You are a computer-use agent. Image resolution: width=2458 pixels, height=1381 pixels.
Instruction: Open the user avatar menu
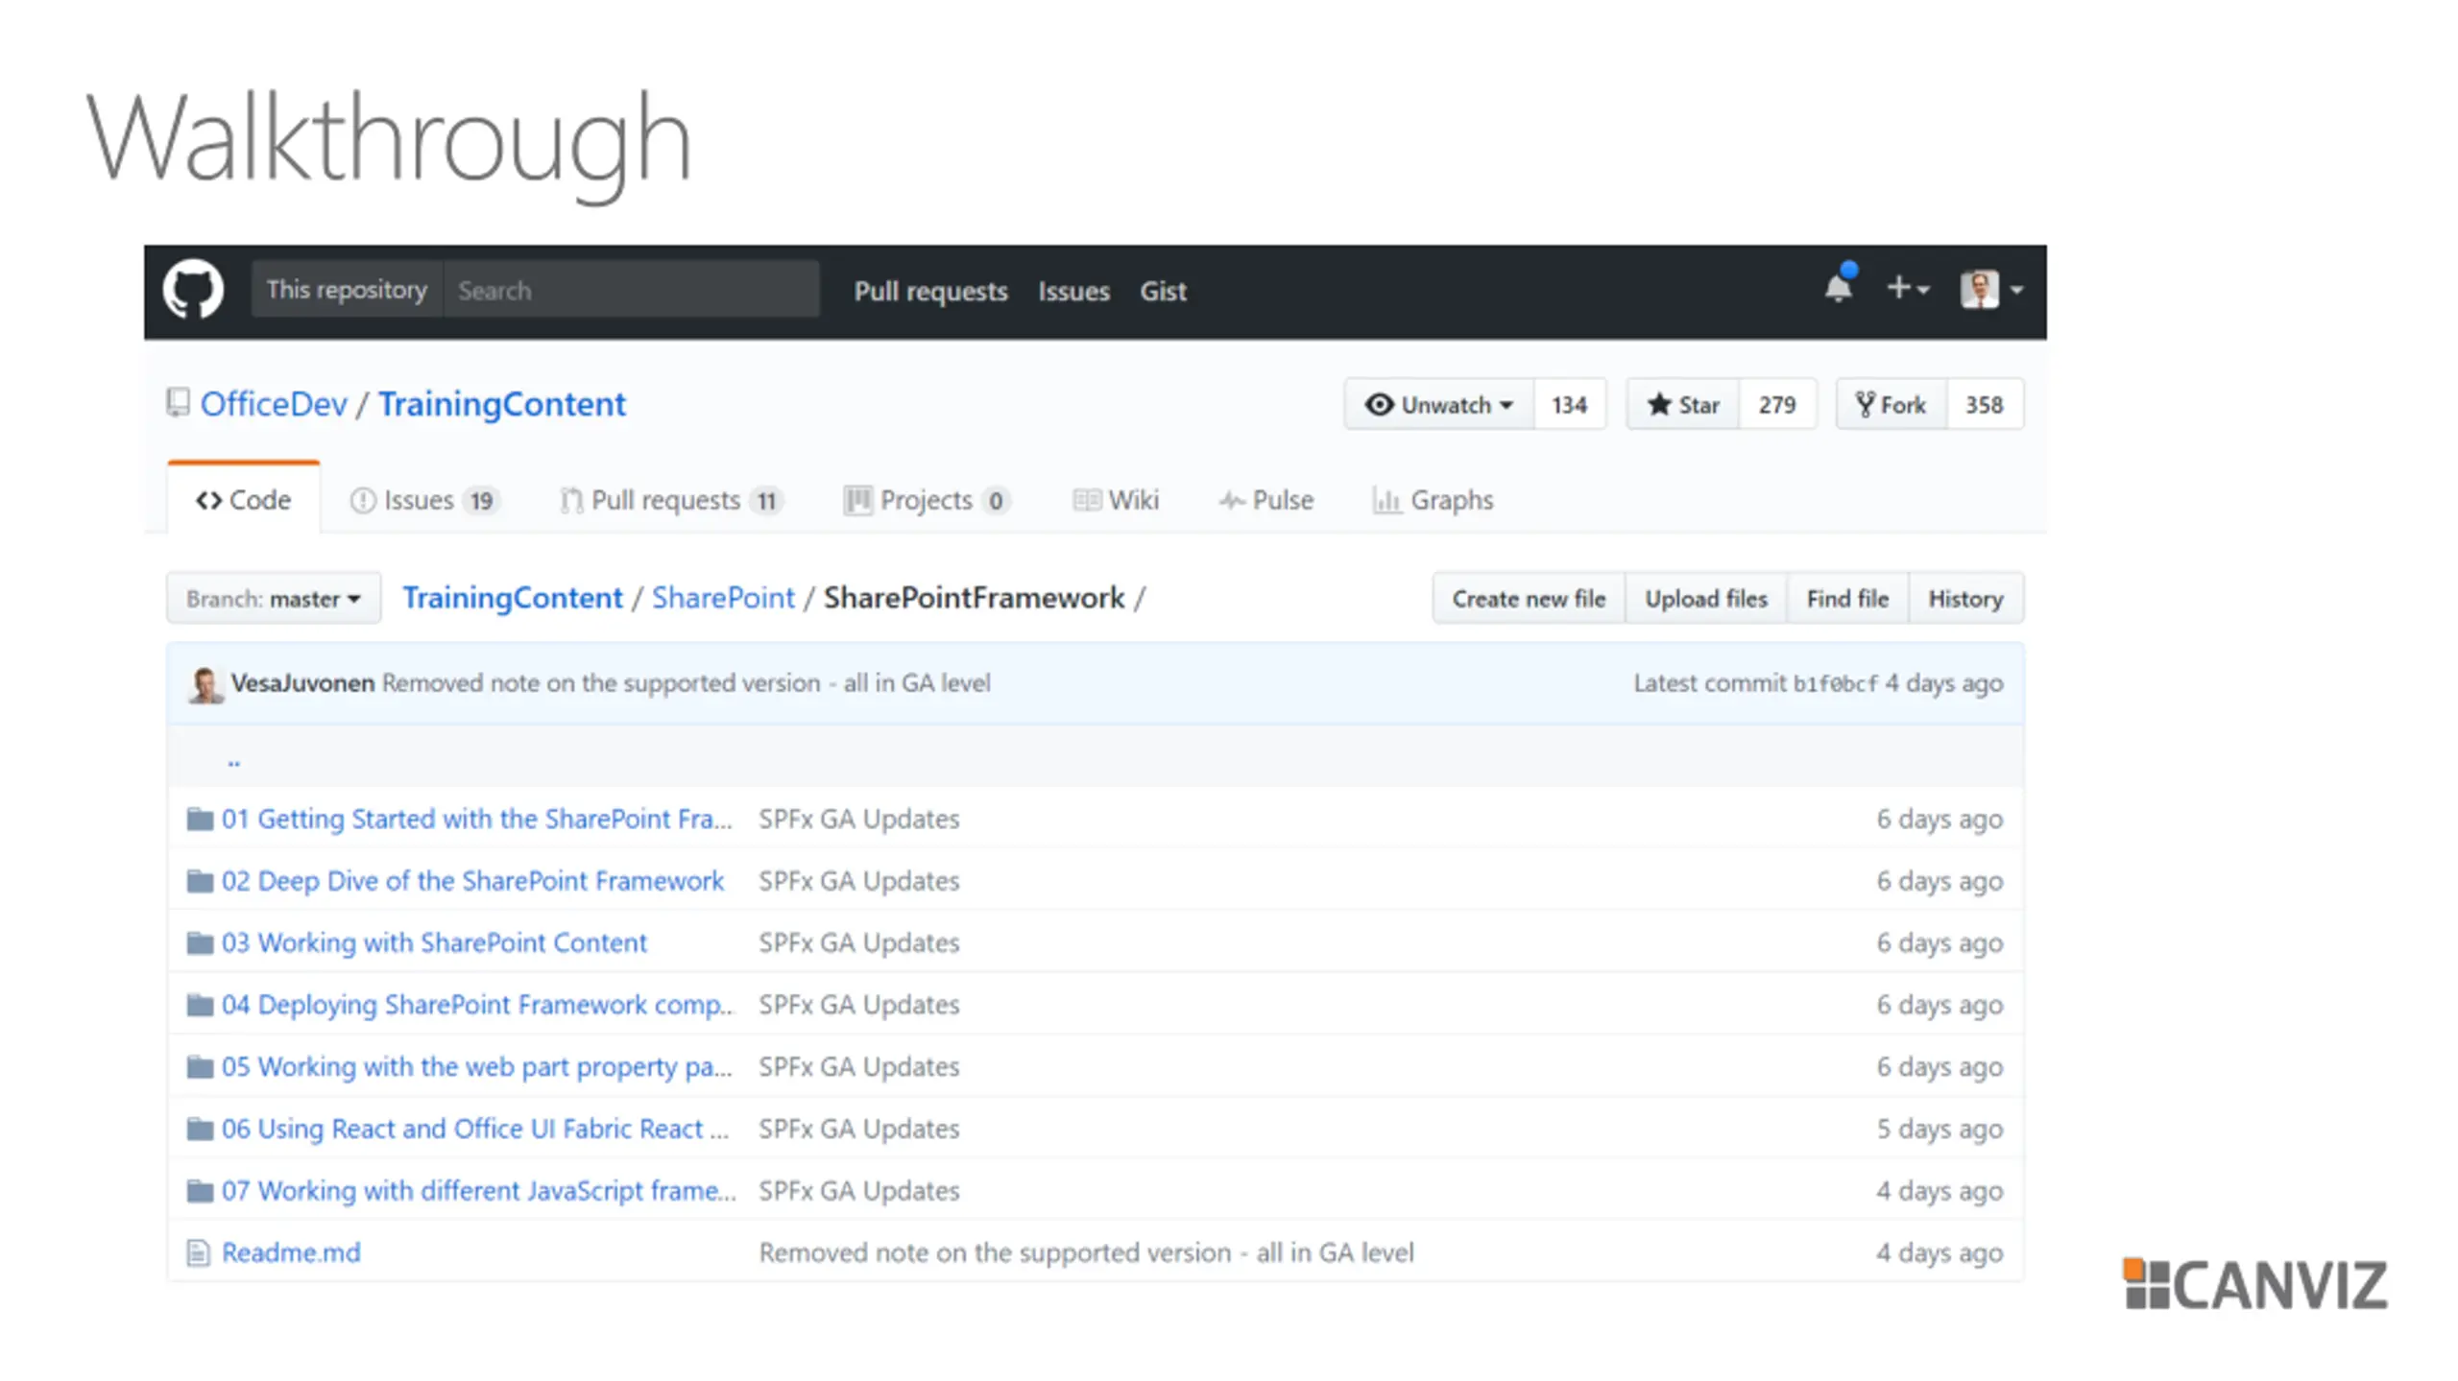[1991, 289]
